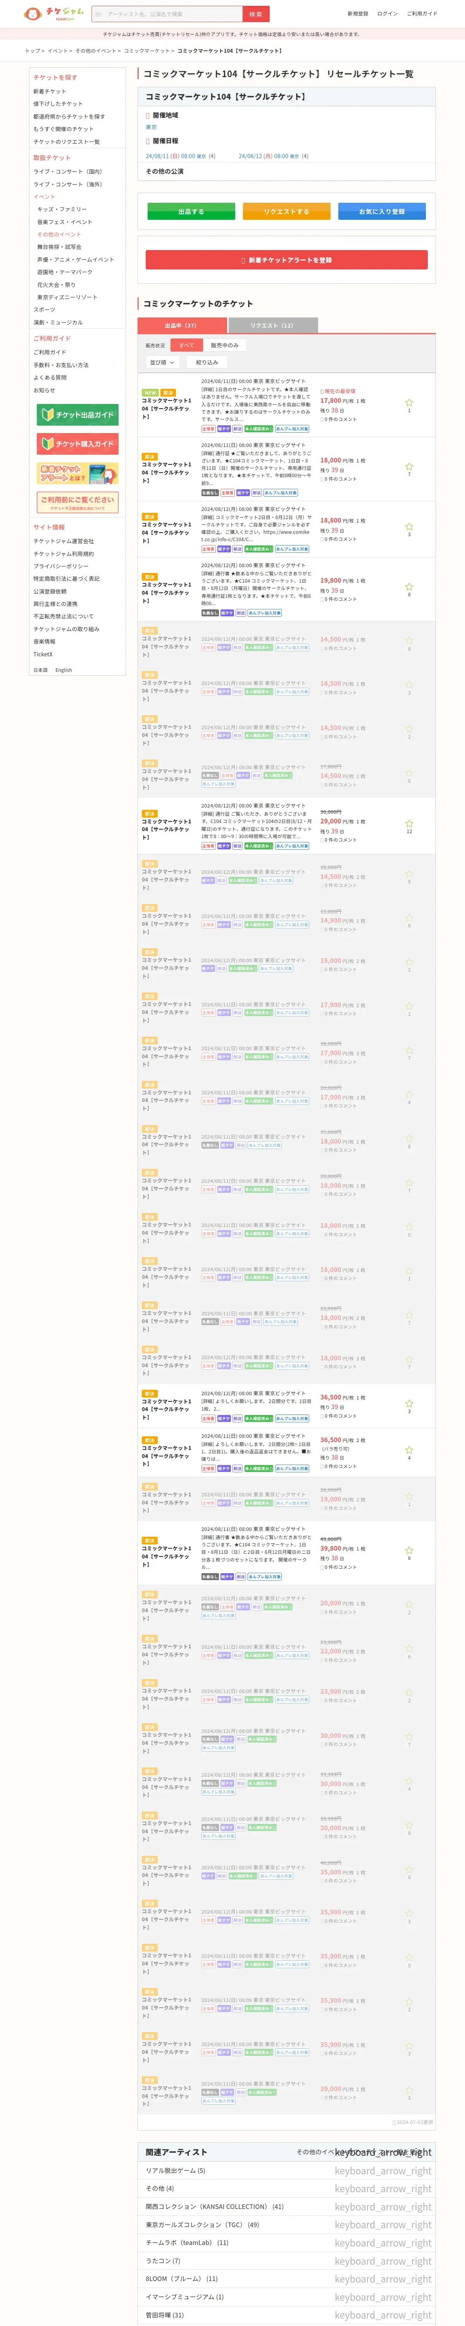
Task: Go to トップ in the breadcrumb
Action: tap(33, 50)
